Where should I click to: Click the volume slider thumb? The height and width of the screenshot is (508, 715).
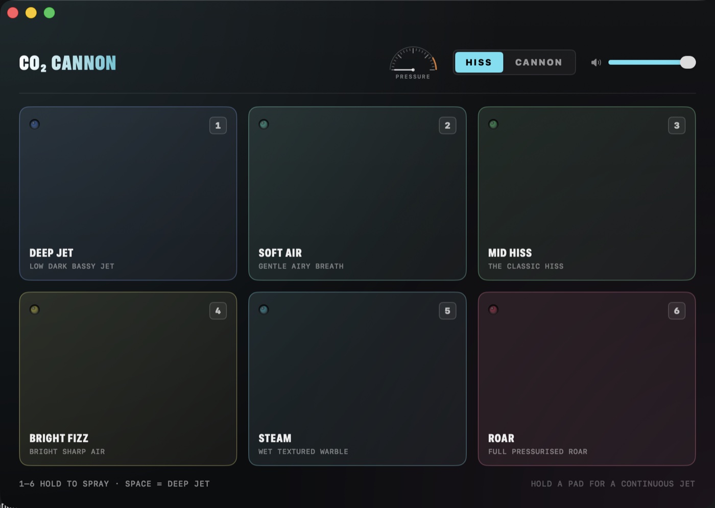point(688,62)
